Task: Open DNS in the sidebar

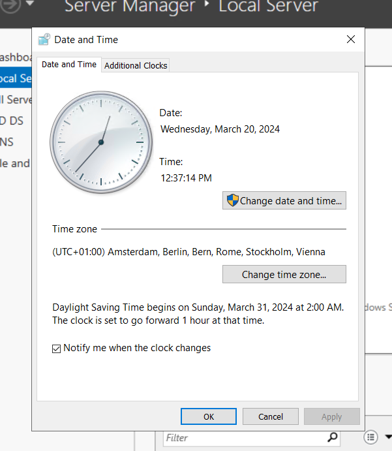Action: (x=7, y=142)
